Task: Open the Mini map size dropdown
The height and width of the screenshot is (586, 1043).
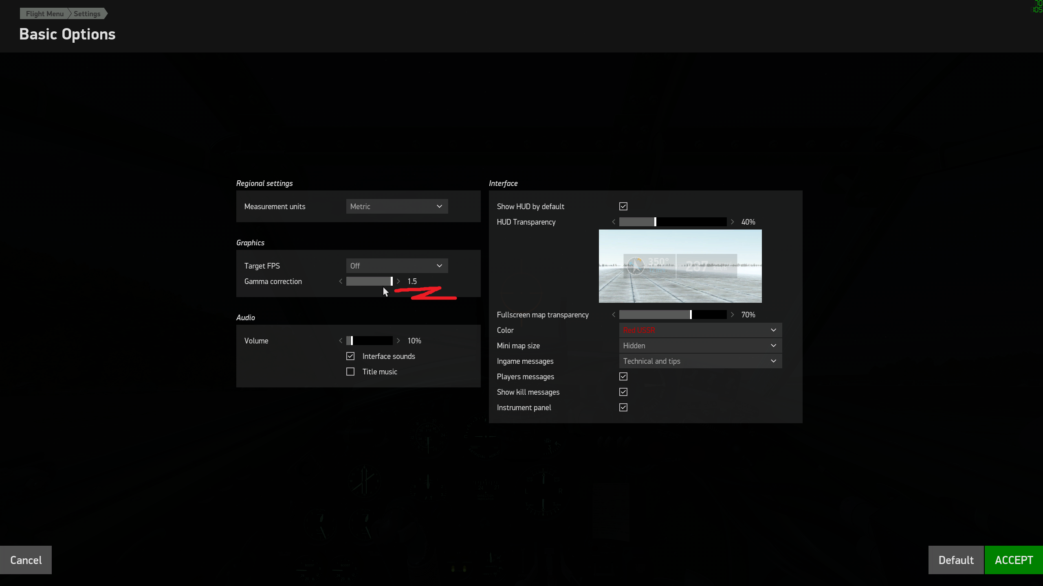Action: pyautogui.click(x=701, y=346)
